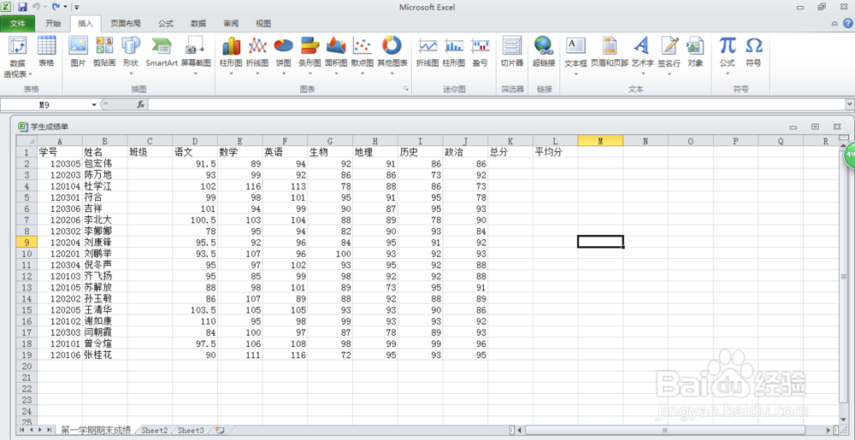
Task: Expand the formula bar
Action: [849, 104]
